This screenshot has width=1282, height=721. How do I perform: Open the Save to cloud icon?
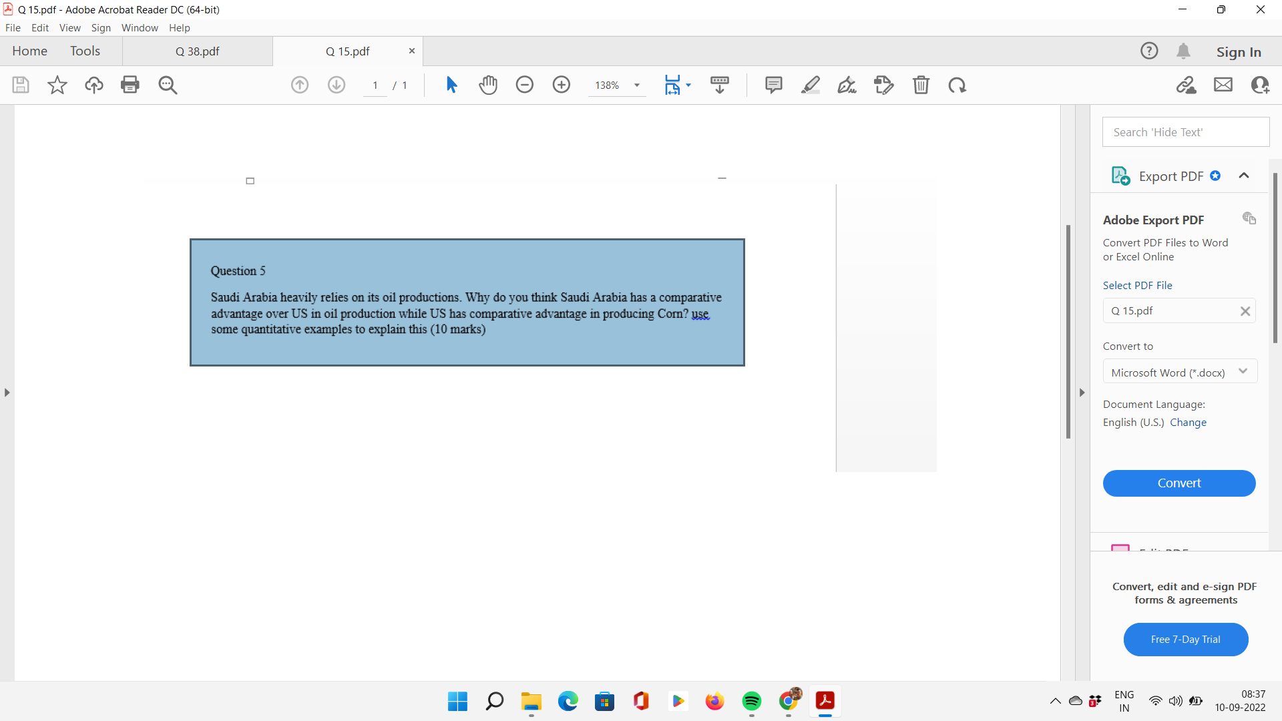point(93,85)
